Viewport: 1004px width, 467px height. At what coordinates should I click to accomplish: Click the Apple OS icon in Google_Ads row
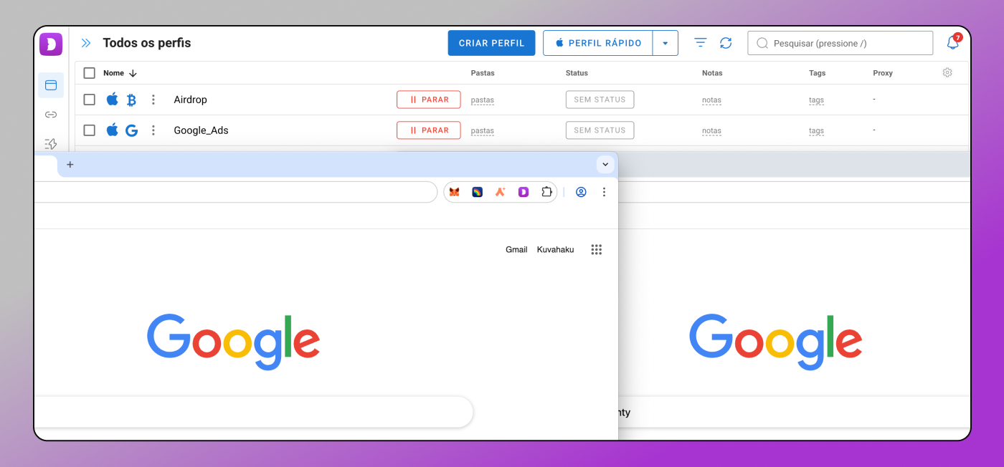(113, 130)
